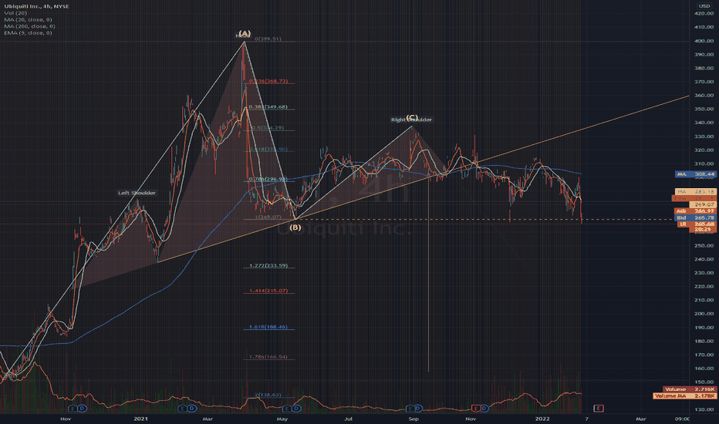The width and height of the screenshot is (719, 424).
Task: Click the 0.786(296.99) Fibonacci level label
Action: click(x=268, y=179)
